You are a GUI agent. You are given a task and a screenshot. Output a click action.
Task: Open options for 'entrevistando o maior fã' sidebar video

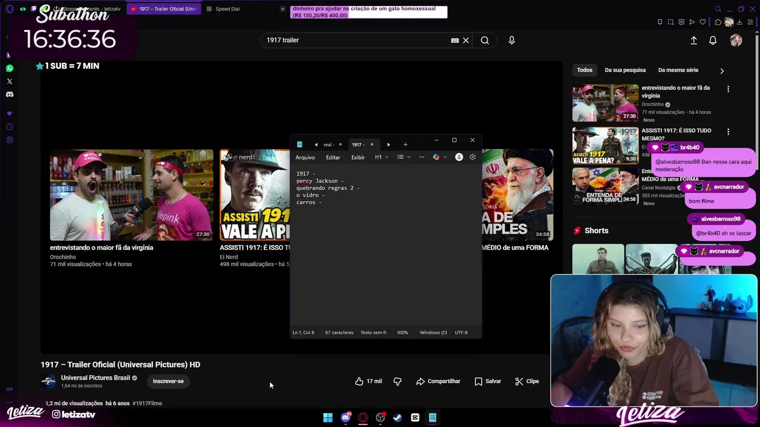729,89
